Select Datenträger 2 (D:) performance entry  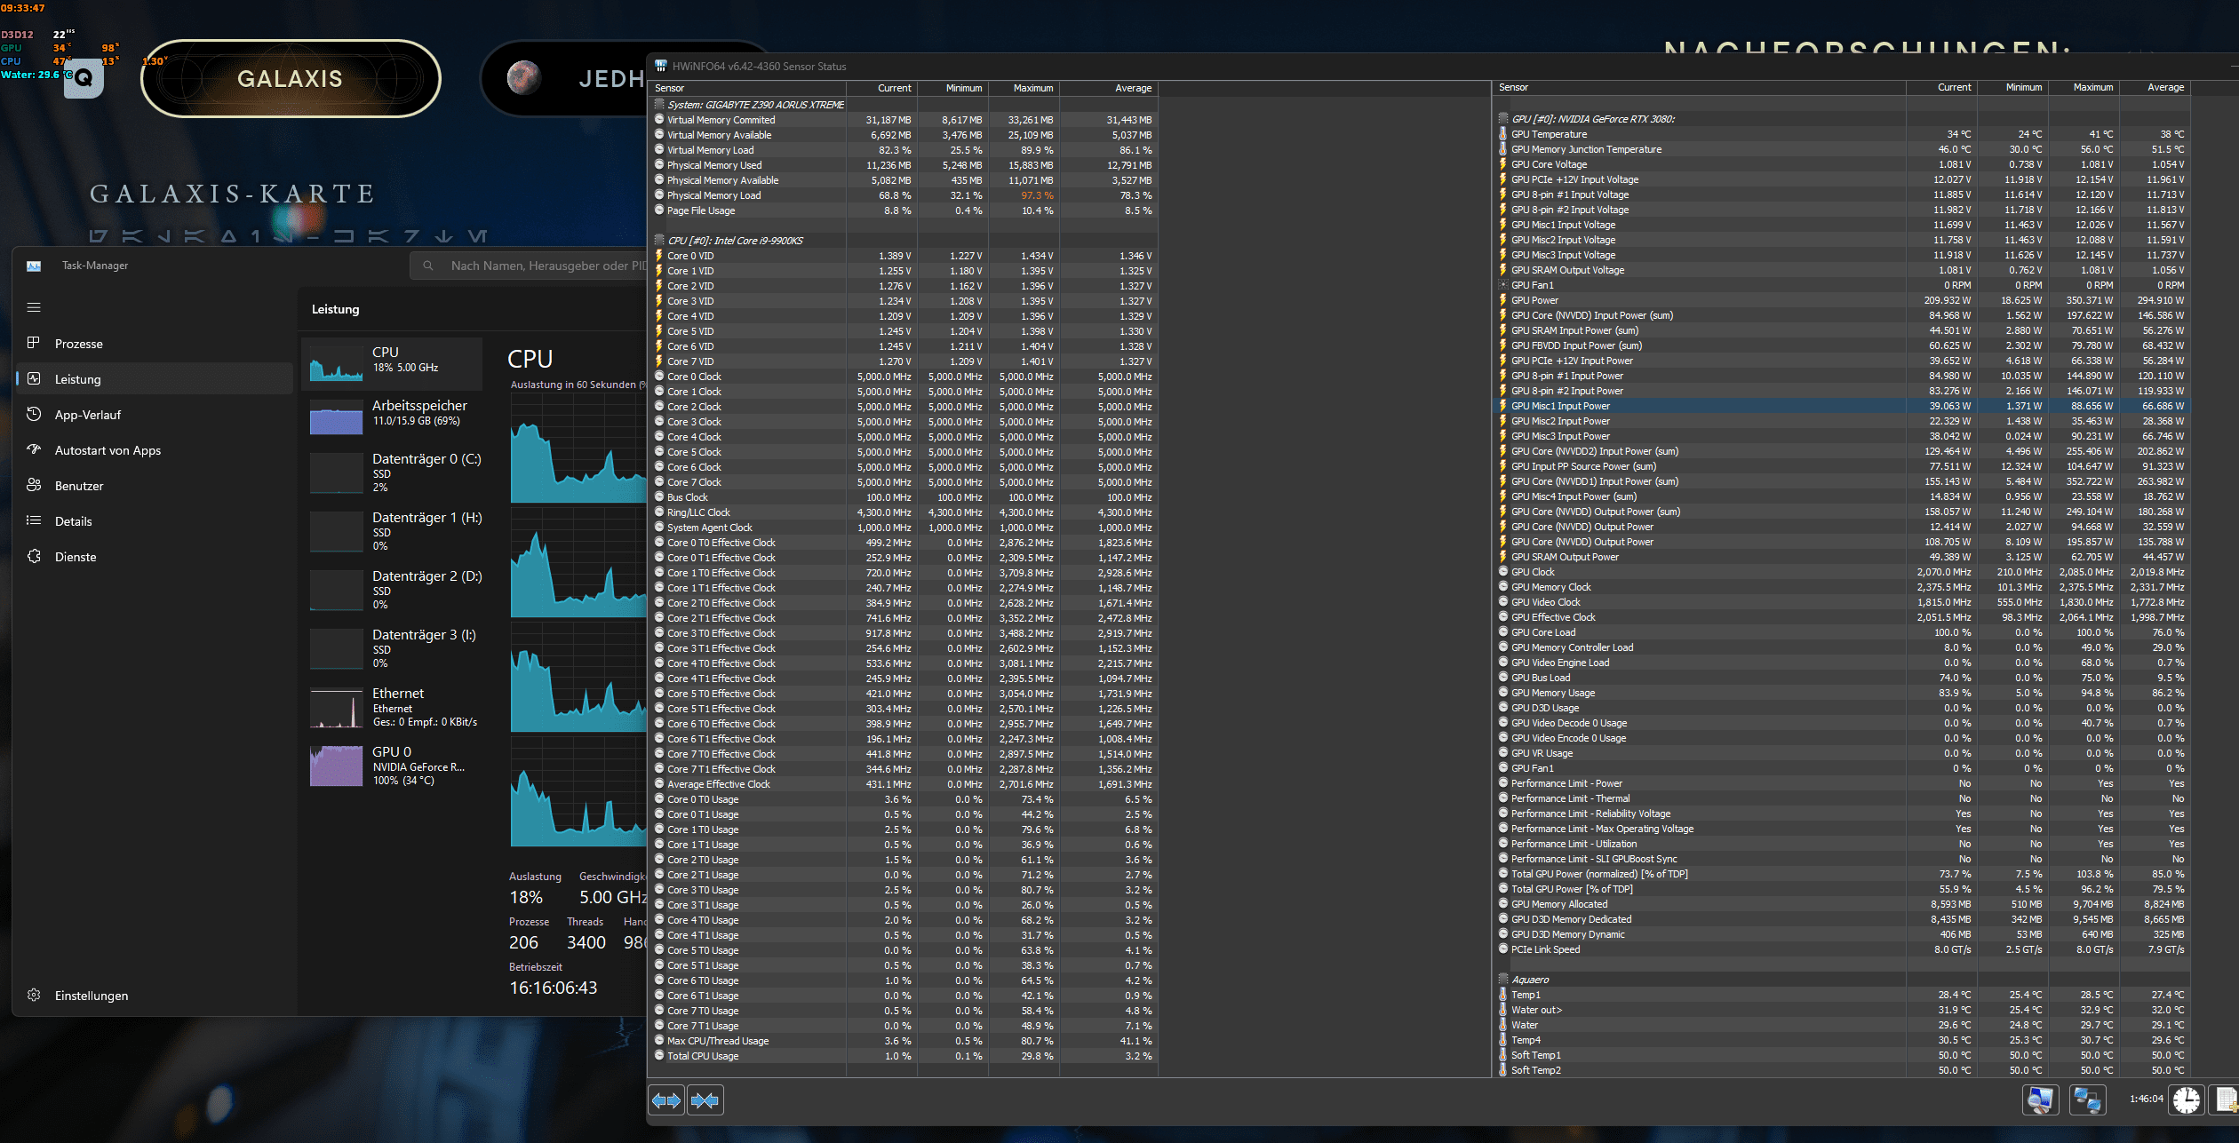click(x=393, y=590)
